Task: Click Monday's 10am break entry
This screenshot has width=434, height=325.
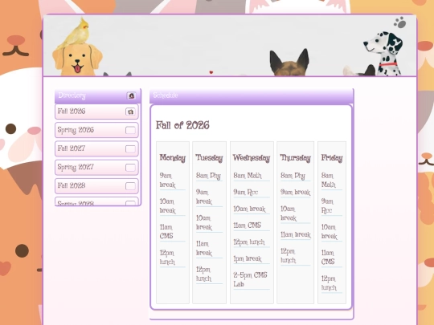Action: point(173,206)
